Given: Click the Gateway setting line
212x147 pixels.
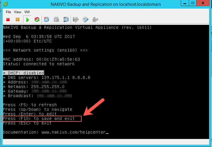Looking at the screenshot, I should coord(35,91).
